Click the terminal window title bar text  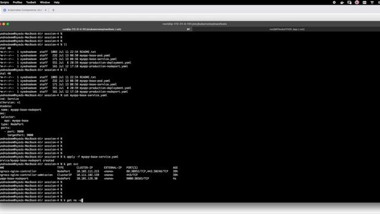(x=195, y=24)
